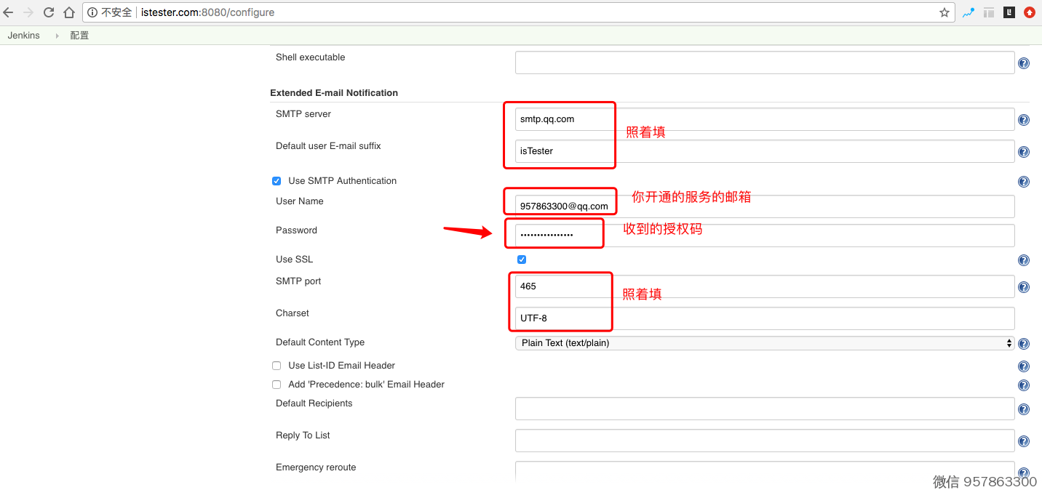The image size is (1042, 490).
Task: Click into the Default Recipients field
Action: pyautogui.click(x=764, y=409)
